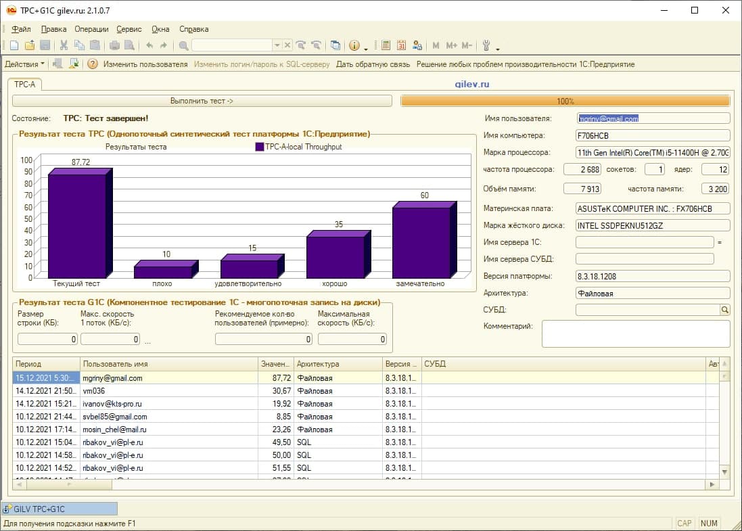
Task: Click the M memory button
Action: tap(436, 45)
